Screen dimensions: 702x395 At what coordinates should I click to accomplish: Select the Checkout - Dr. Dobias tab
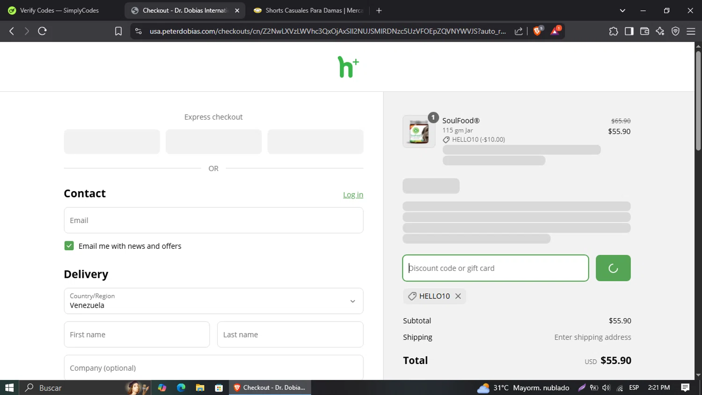(185, 10)
